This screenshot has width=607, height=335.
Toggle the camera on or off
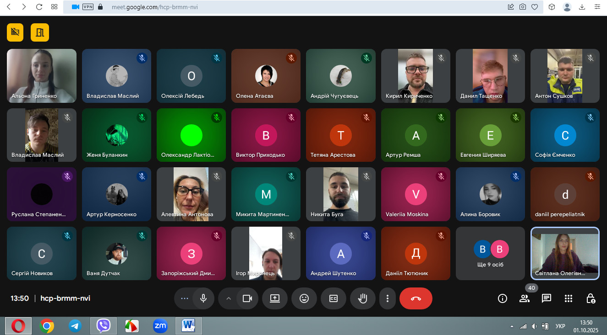coord(247,298)
